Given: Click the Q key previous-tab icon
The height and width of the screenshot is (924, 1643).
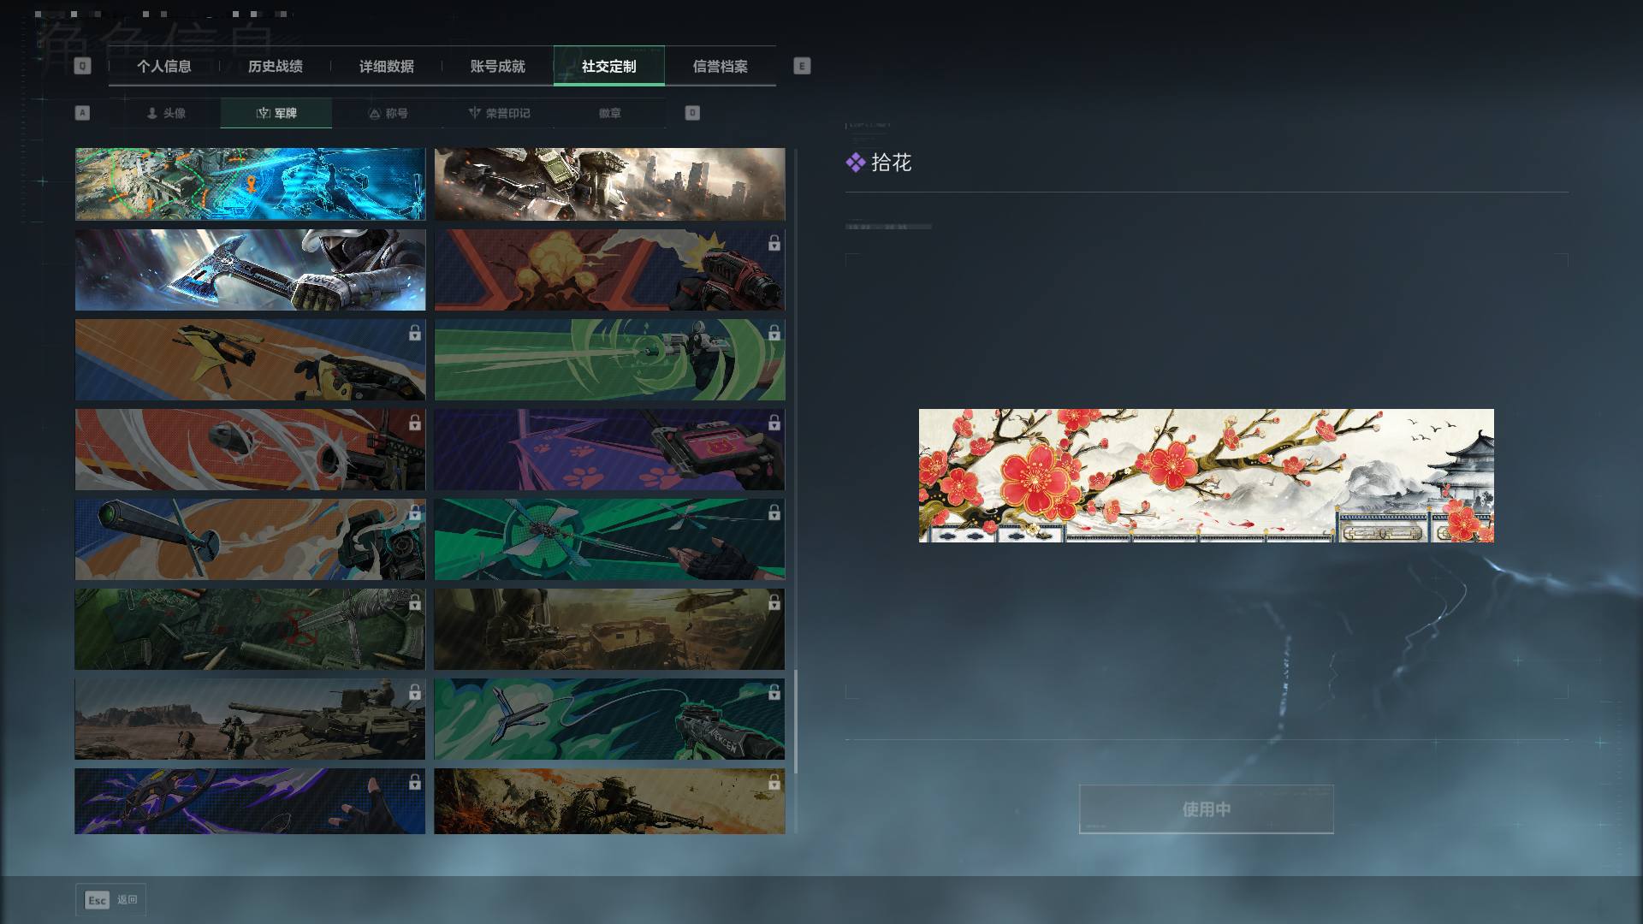Looking at the screenshot, I should [x=82, y=66].
